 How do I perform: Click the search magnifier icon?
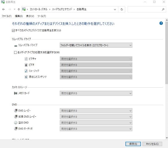pos(163,9)
